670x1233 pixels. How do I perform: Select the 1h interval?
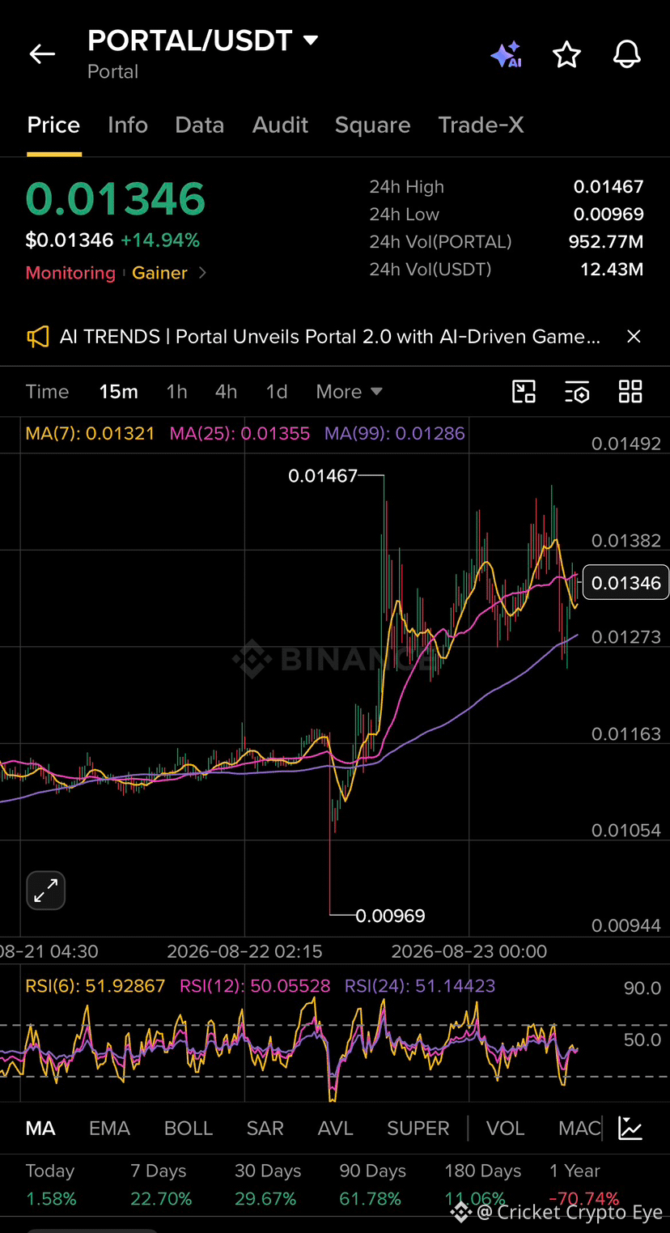176,392
